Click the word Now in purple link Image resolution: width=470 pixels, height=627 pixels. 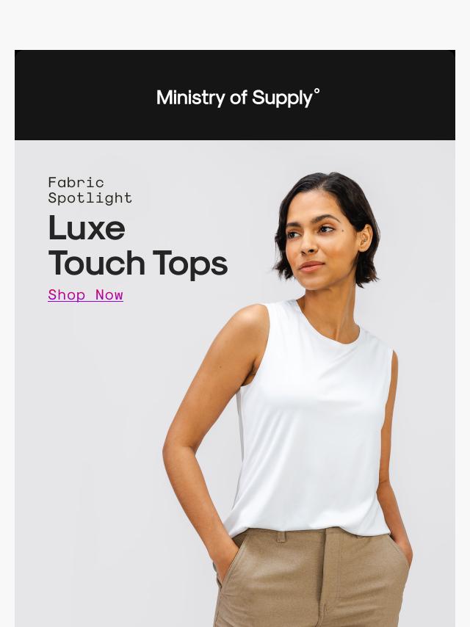(109, 295)
